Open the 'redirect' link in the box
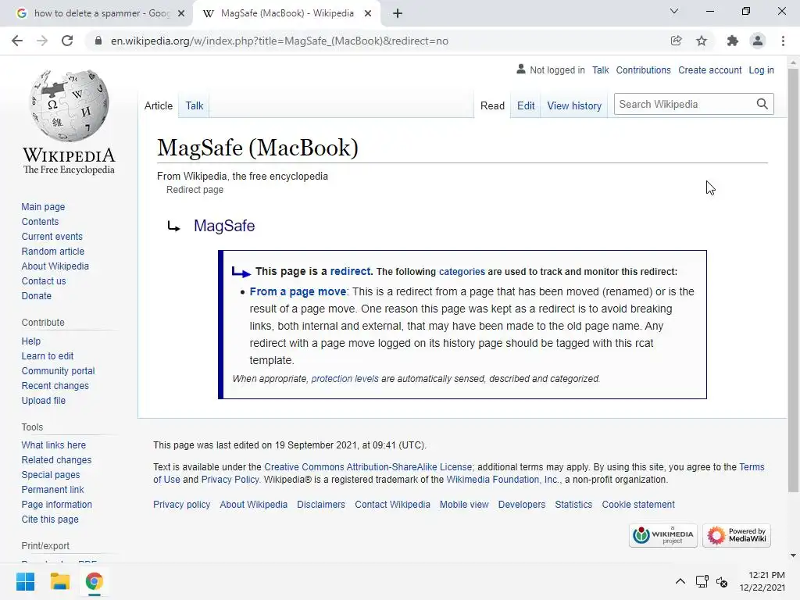800x600 pixels. tap(350, 271)
